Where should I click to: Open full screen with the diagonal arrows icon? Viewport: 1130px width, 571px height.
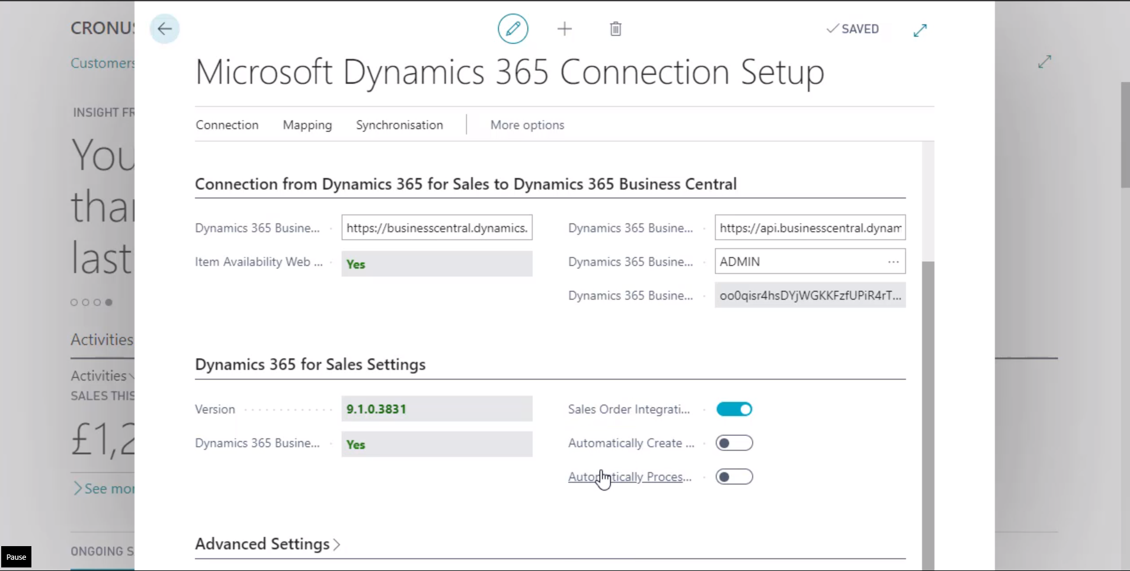(x=919, y=30)
